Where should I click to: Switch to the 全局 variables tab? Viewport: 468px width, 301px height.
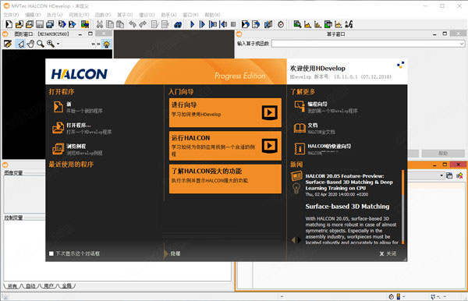(x=67, y=285)
